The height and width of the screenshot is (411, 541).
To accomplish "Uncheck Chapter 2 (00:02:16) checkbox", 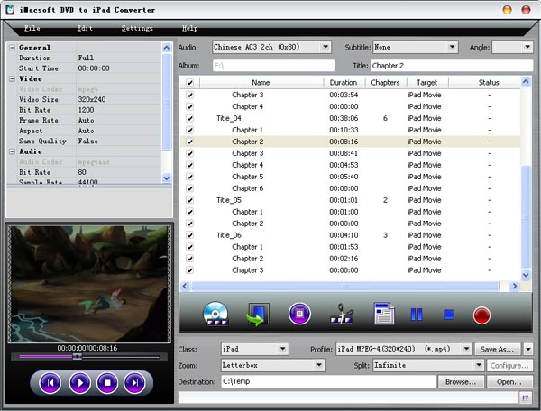I will [189, 259].
